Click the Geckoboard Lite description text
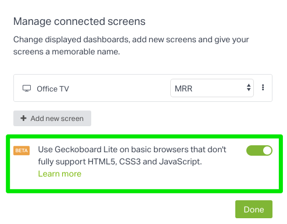This screenshot has height=224, width=287. coord(132,156)
